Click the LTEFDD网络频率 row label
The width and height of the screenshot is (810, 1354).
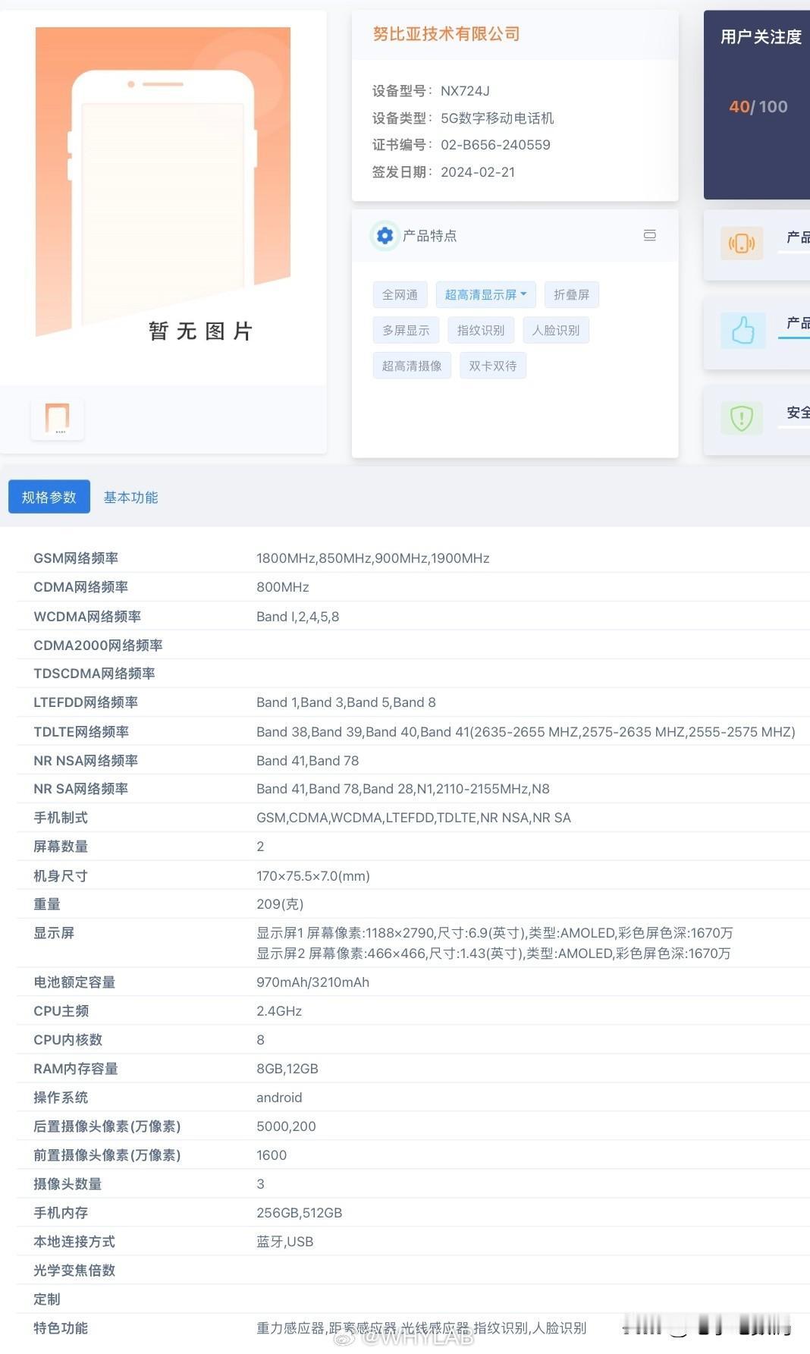pos(86,702)
